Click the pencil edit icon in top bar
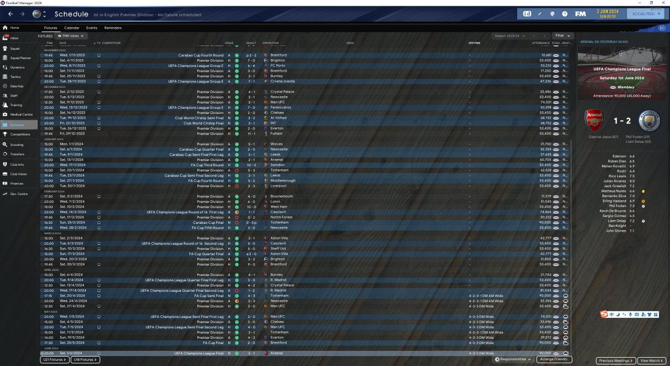The image size is (670, 366). pyautogui.click(x=541, y=14)
